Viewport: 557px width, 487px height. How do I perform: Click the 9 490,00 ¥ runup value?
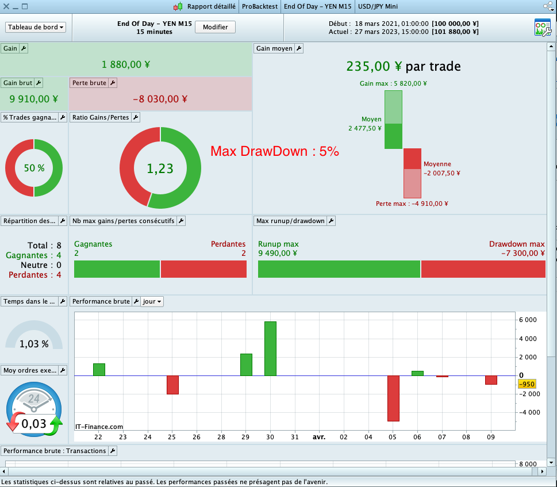click(278, 253)
